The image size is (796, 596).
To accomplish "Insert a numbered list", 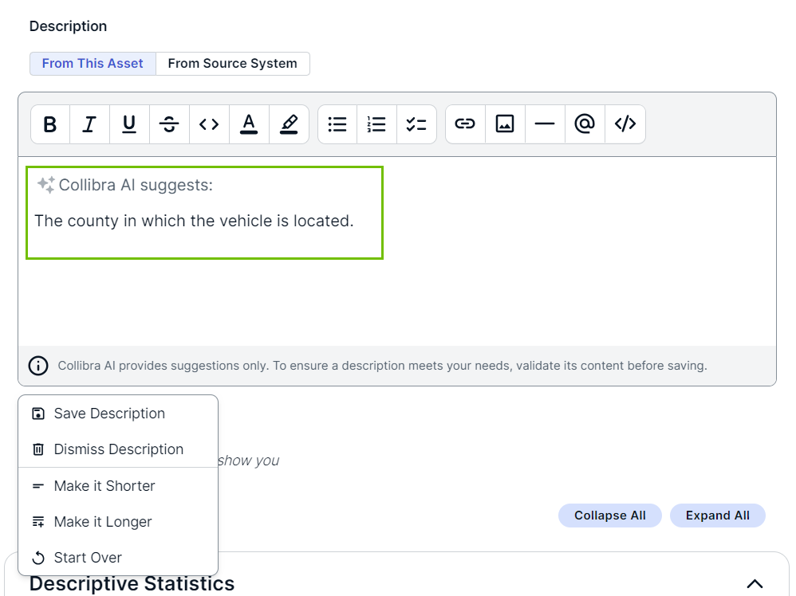I will tap(376, 124).
